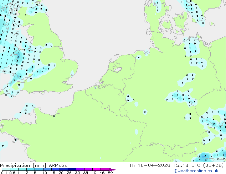The width and height of the screenshot is (226, 174).
Task: Click the 0.5–1 mm light cyan legend swatch
Action: click(14, 169)
